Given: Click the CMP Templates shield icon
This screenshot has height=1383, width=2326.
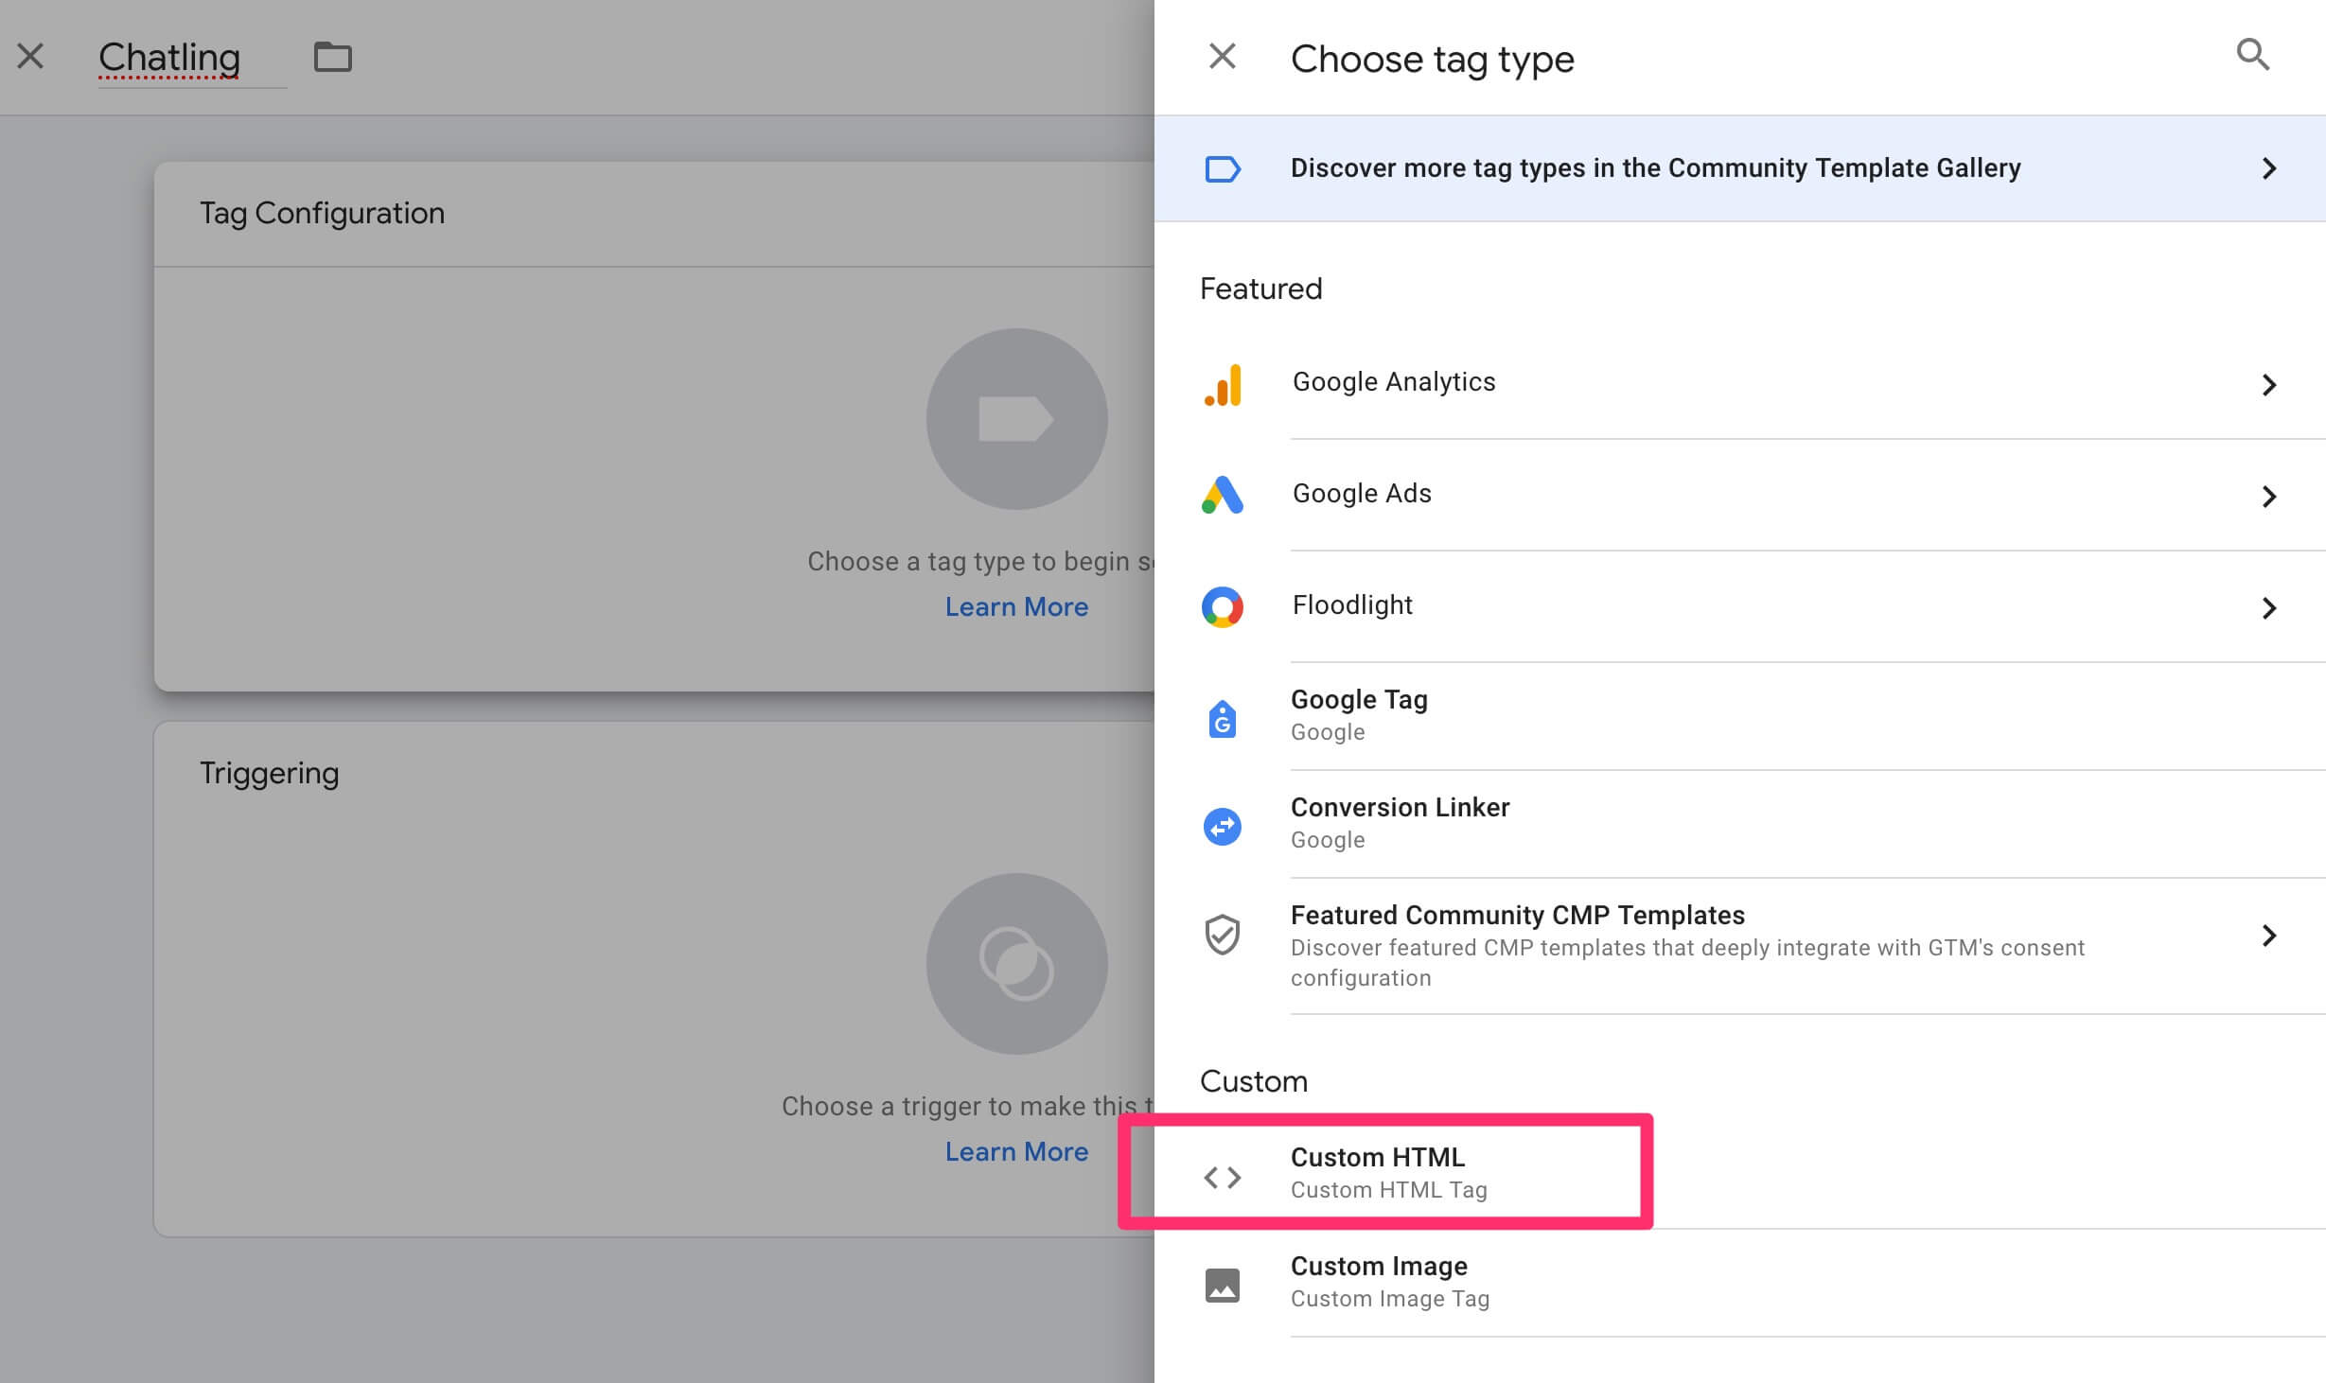Looking at the screenshot, I should pyautogui.click(x=1222, y=935).
